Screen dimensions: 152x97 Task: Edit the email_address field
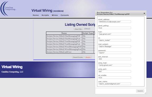pyautogui.click(x=115, y=22)
